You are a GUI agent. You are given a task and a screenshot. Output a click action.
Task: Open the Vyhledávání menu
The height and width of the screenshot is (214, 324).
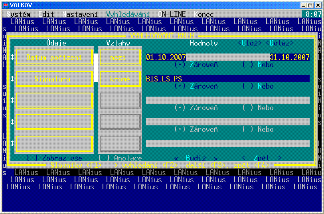(128, 14)
